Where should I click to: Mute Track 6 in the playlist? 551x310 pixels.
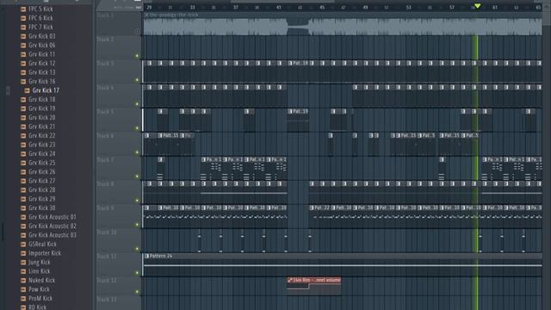(137, 152)
